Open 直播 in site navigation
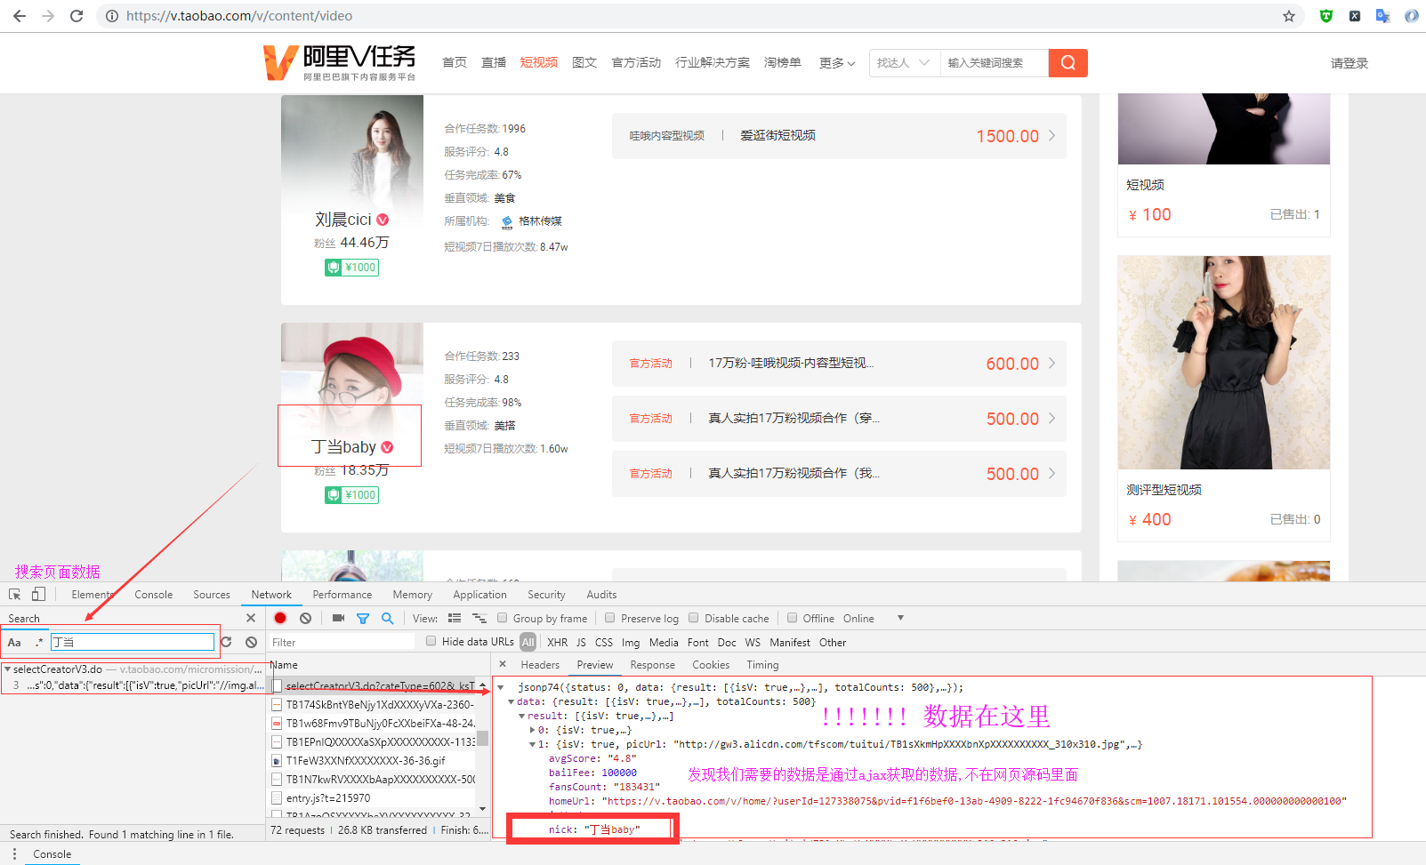1426x865 pixels. (x=494, y=62)
